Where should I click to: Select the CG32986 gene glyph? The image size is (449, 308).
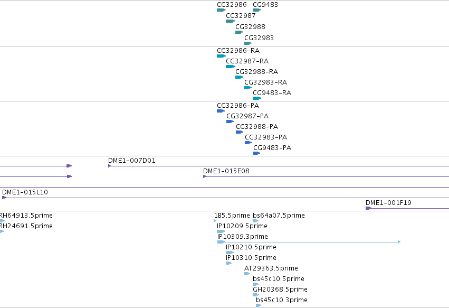[222, 10]
